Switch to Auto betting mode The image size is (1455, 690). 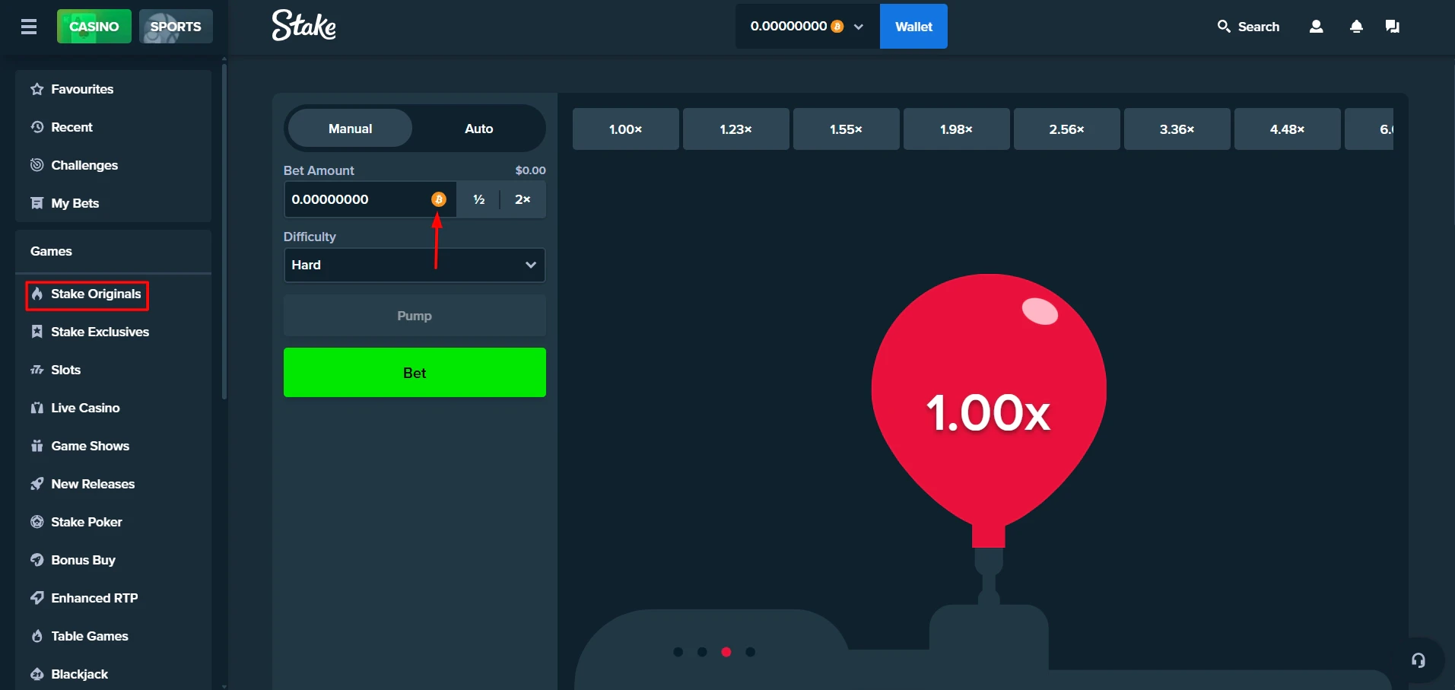tap(479, 129)
